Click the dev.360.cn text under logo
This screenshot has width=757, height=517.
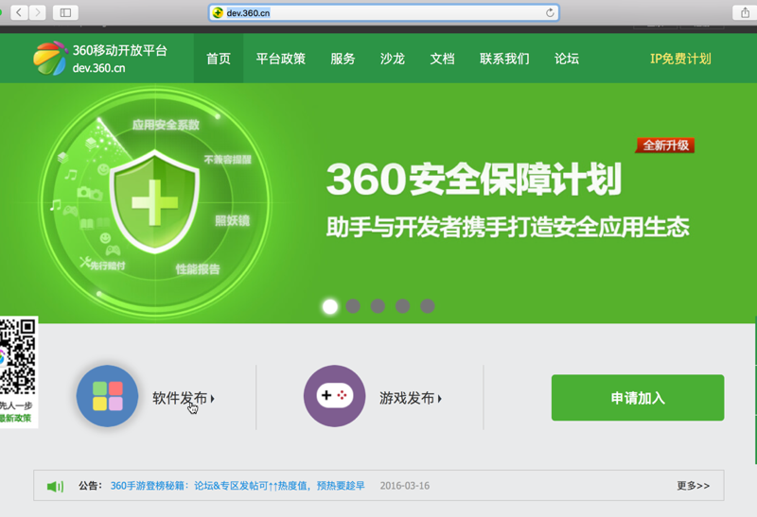[99, 68]
